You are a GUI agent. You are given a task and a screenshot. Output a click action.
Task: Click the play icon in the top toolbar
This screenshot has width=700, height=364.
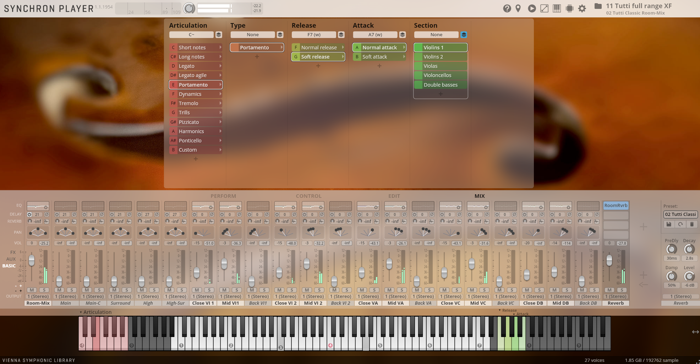[x=532, y=8]
